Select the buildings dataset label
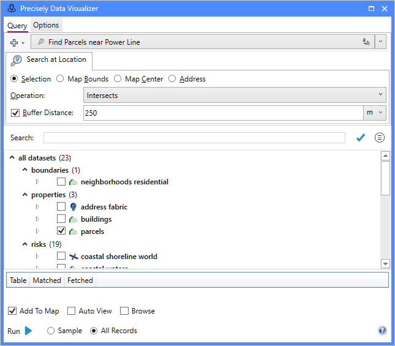 tap(96, 219)
